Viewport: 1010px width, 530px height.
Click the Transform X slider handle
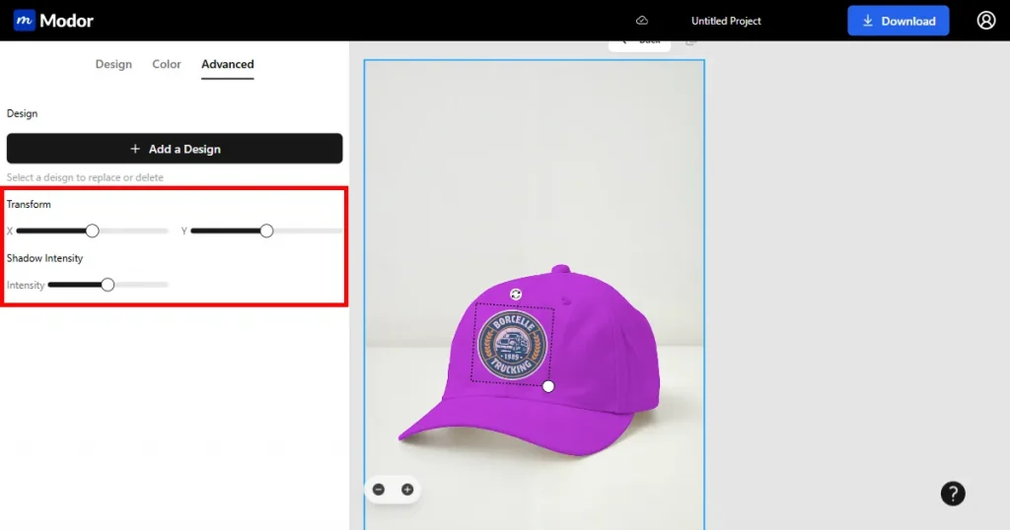(x=92, y=231)
